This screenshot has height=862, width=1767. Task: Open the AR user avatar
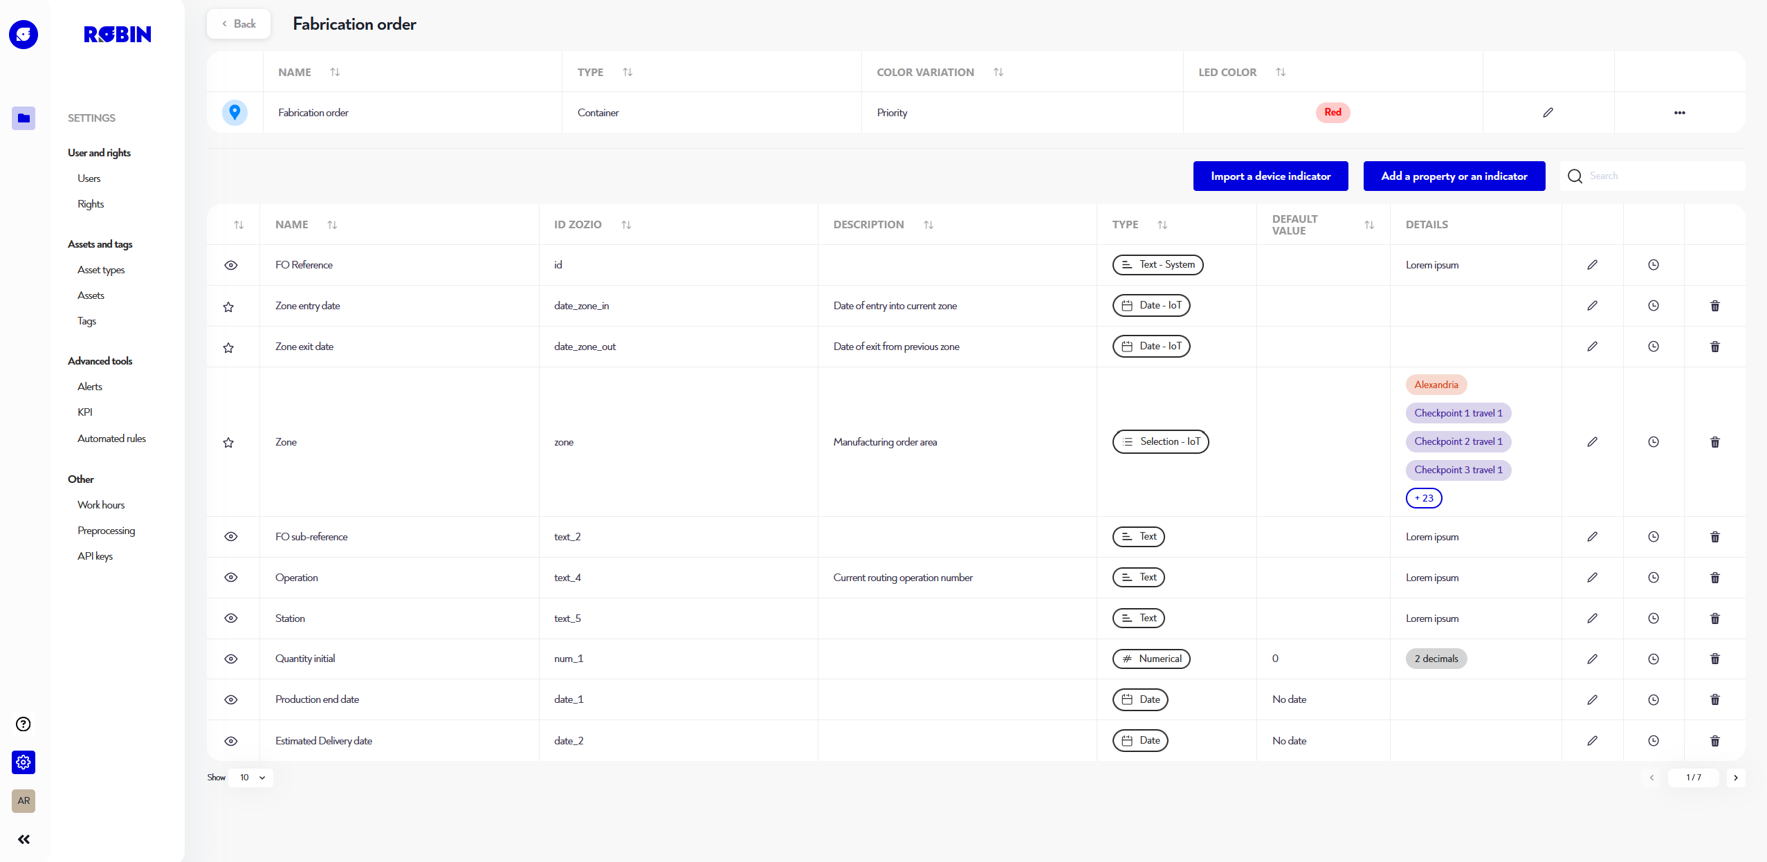coord(24,801)
